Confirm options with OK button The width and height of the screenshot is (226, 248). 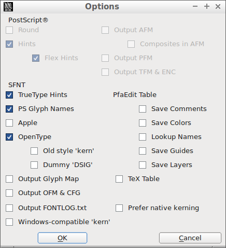(x=62, y=238)
